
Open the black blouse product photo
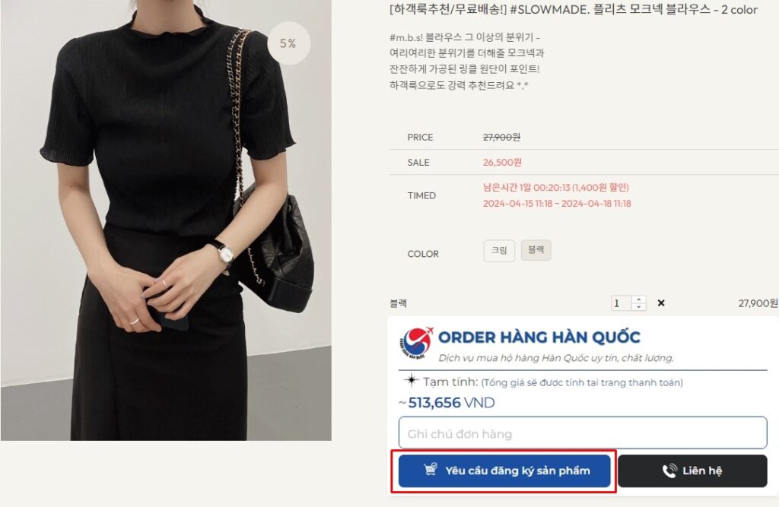(166, 220)
